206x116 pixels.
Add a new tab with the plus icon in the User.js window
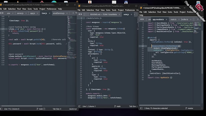point(73,13)
